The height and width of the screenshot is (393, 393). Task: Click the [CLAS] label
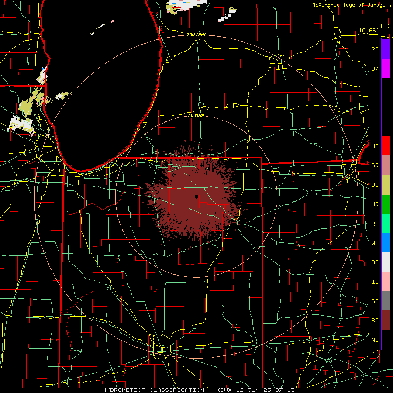(x=369, y=30)
